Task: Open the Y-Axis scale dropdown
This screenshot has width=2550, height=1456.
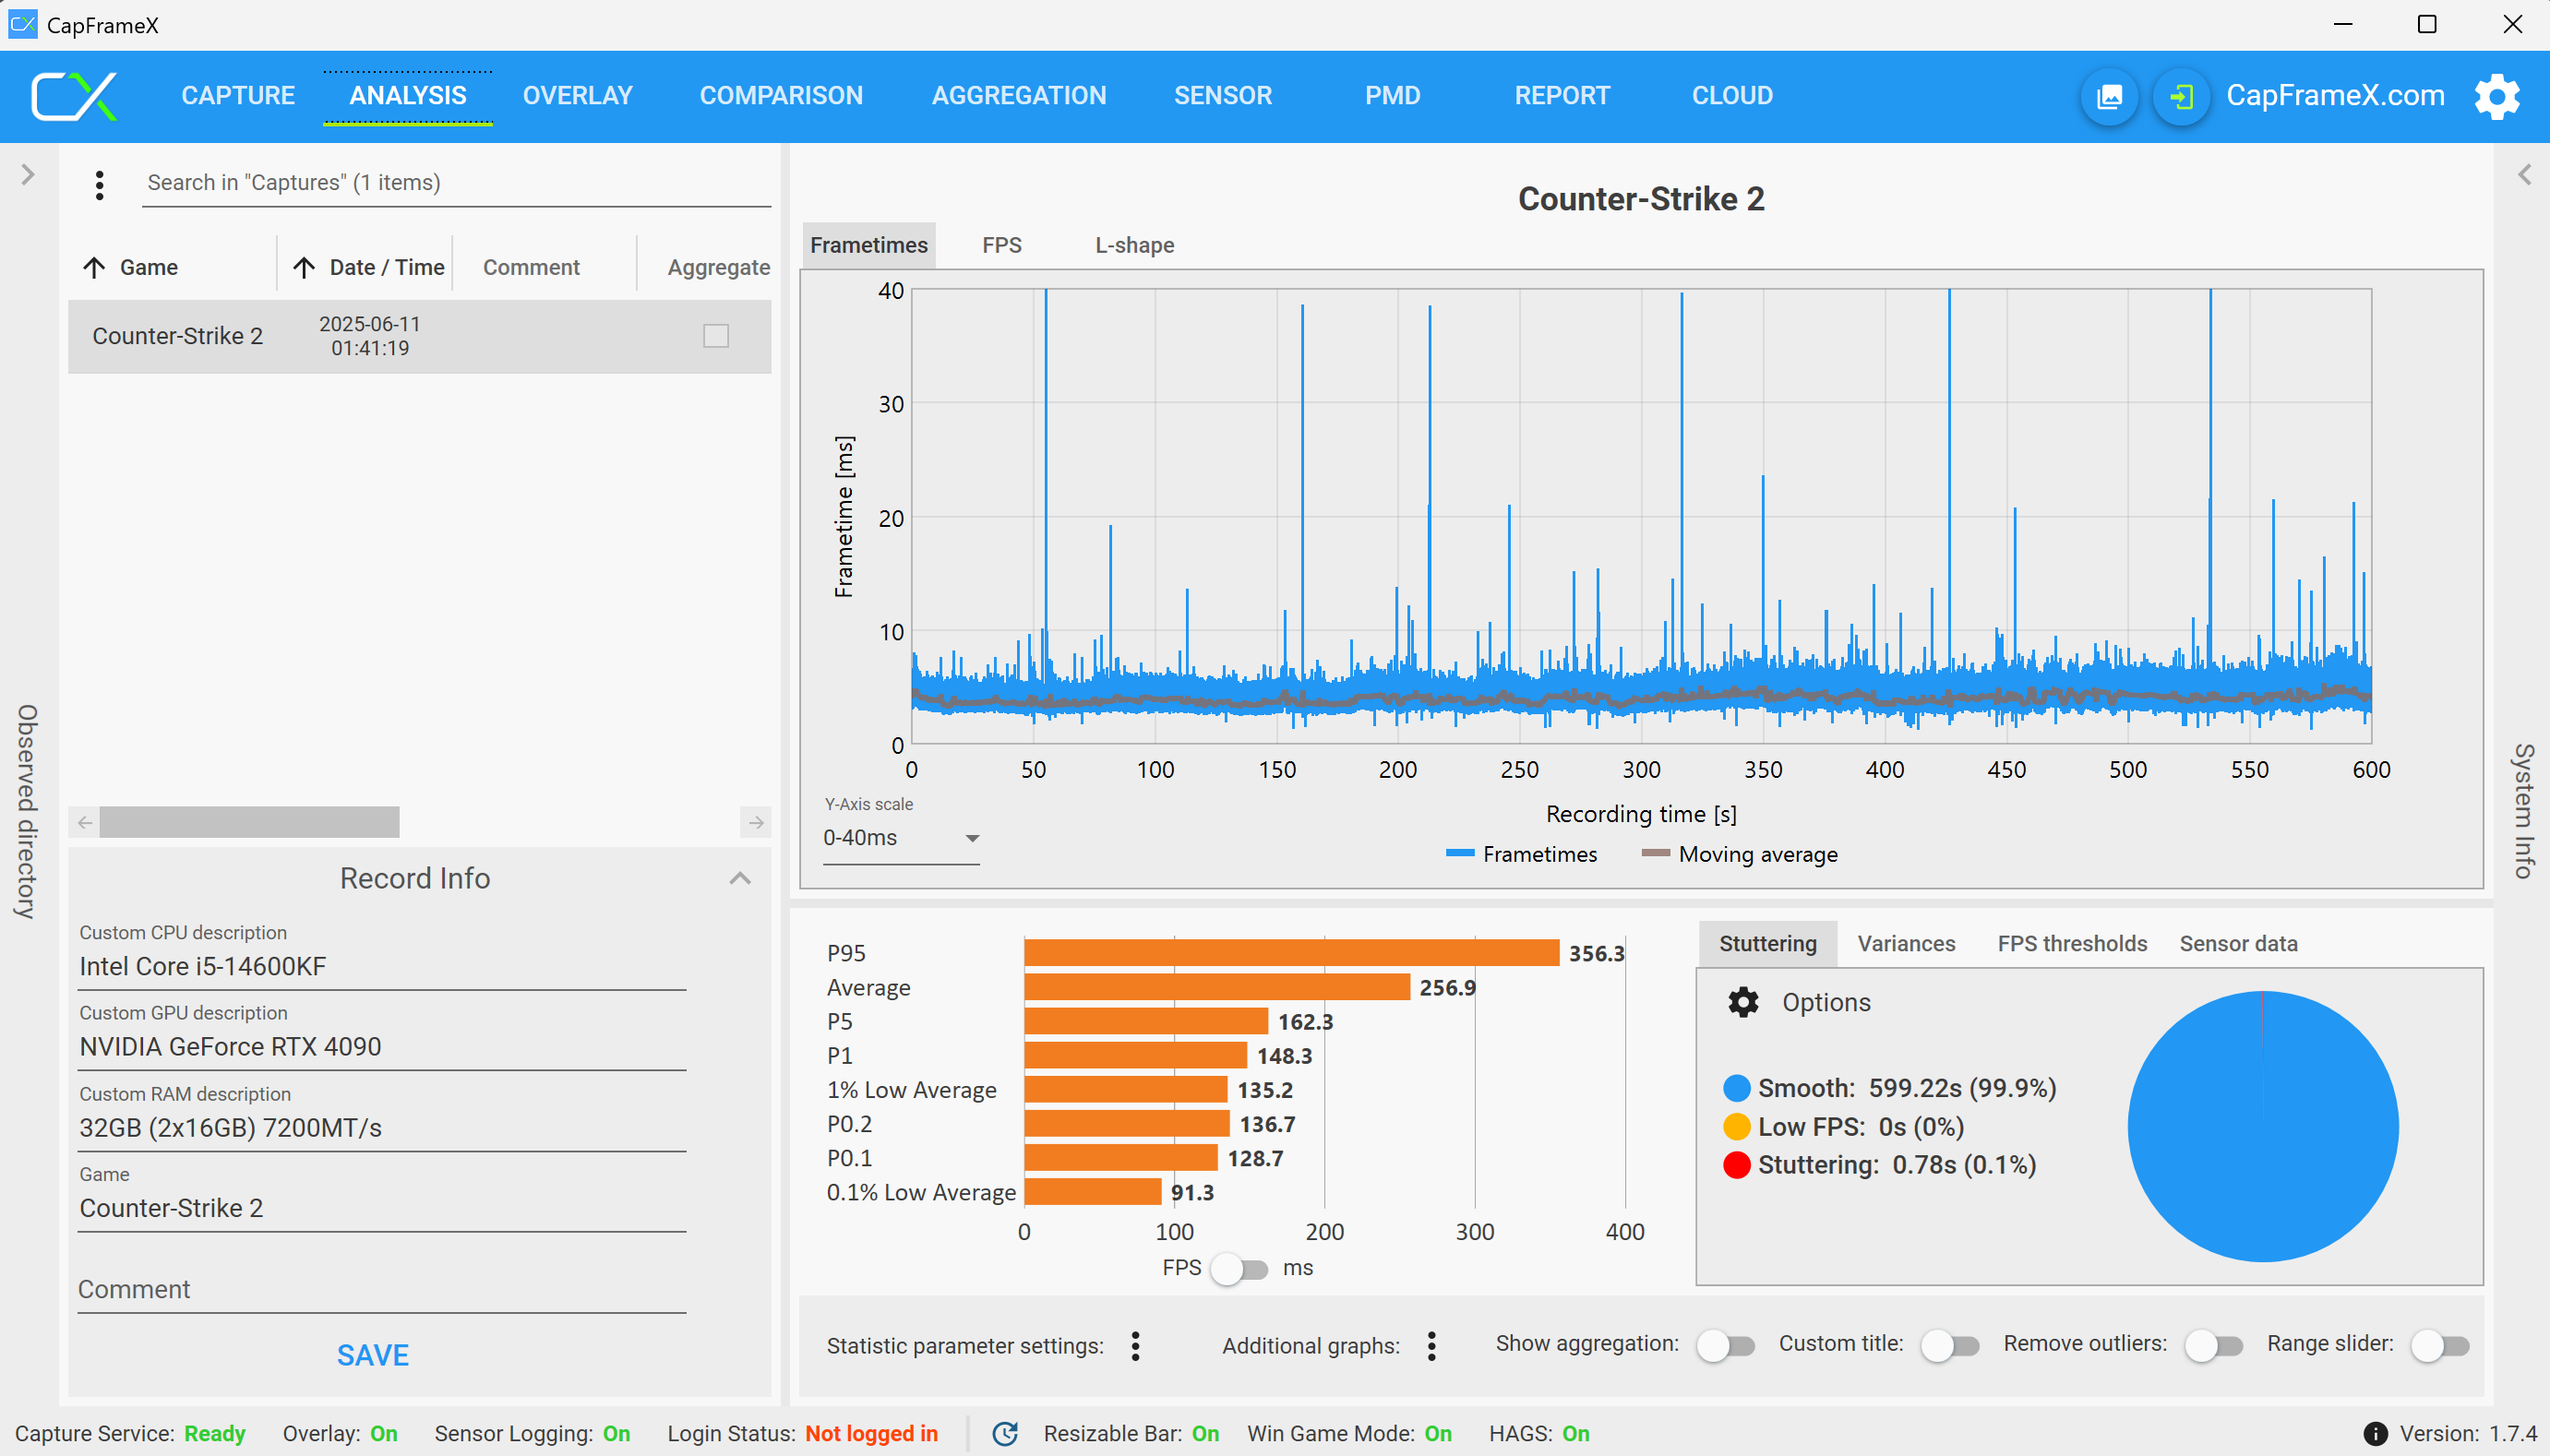Action: 900,838
